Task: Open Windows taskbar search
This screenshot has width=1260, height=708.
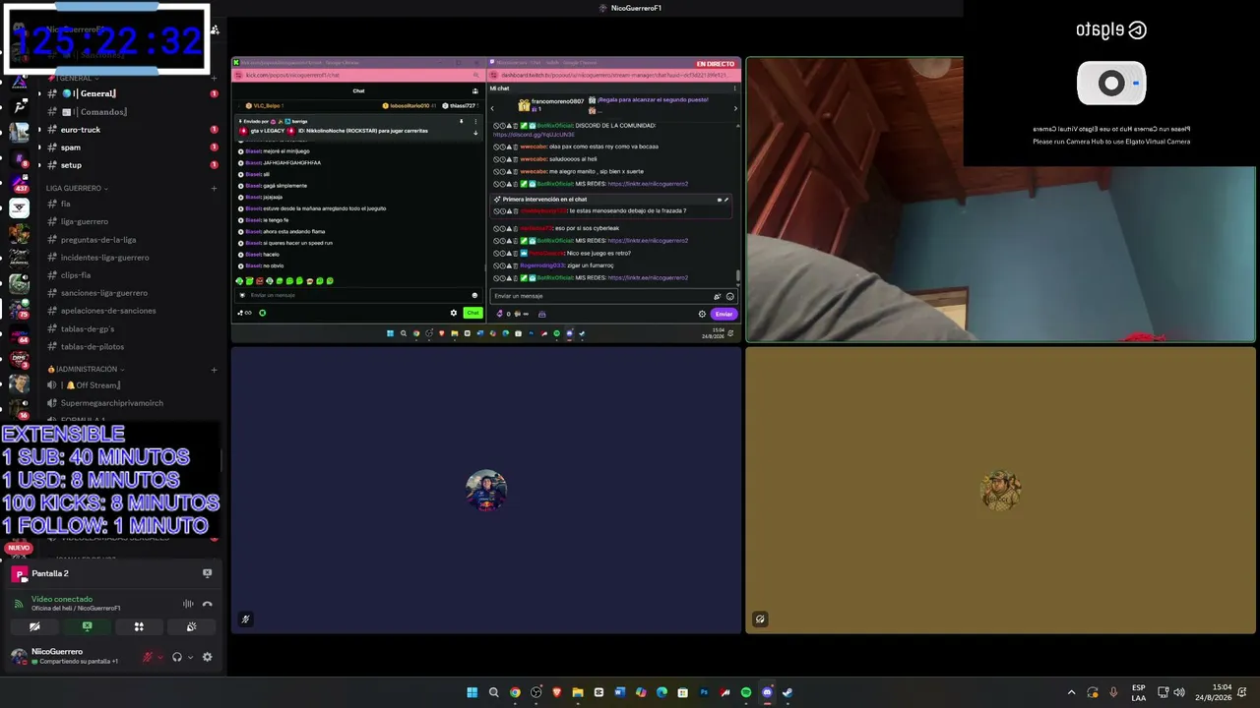Action: coord(494,692)
